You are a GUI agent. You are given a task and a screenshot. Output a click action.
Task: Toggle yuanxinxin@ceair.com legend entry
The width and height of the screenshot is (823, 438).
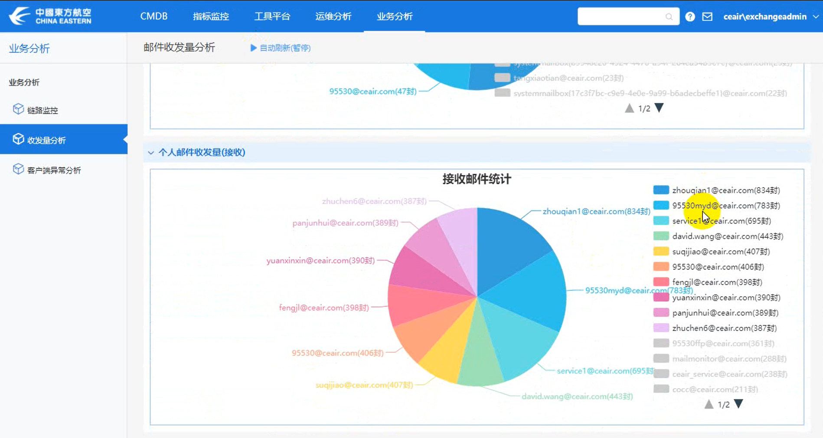[717, 298]
